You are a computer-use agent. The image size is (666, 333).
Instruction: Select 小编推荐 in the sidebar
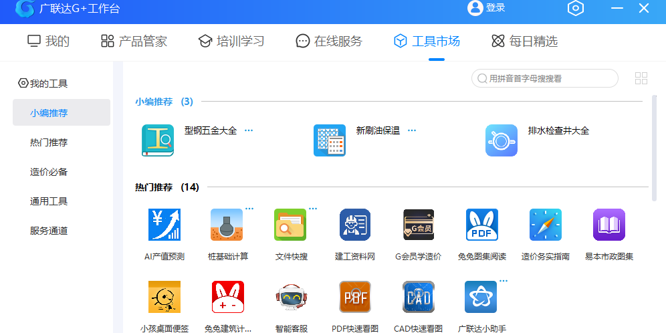62,112
